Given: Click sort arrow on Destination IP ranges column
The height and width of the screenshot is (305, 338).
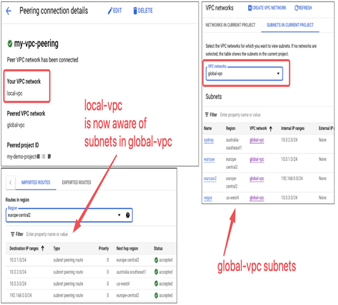Looking at the screenshot, I should tap(42, 248).
